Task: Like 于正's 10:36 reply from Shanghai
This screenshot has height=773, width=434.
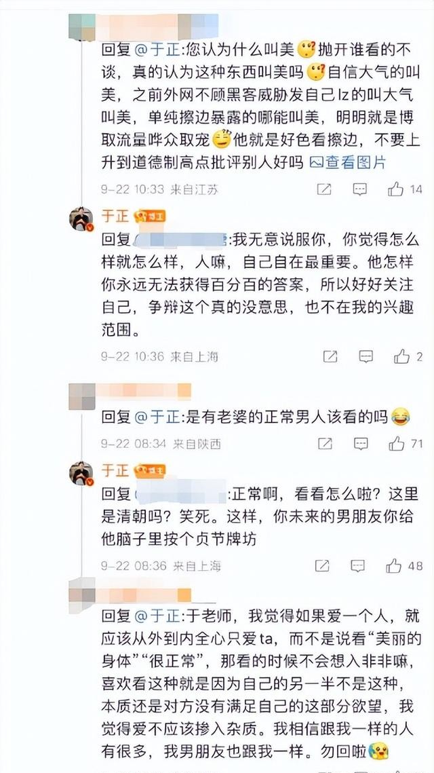Action: (x=401, y=356)
